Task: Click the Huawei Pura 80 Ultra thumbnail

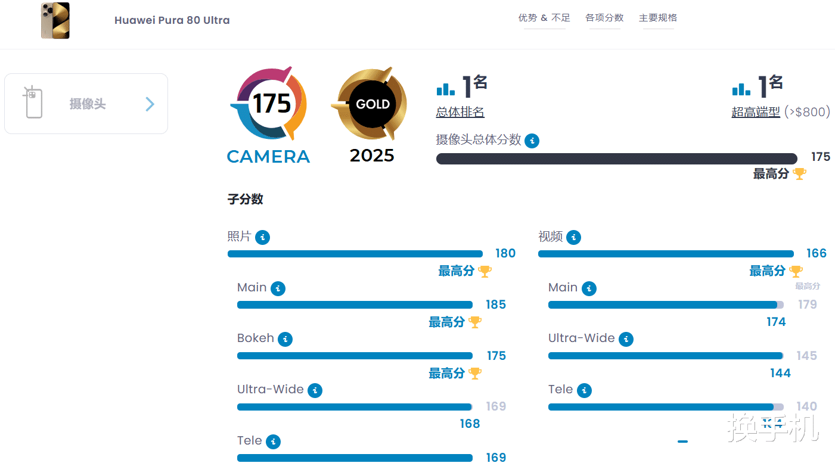Action: [55, 20]
